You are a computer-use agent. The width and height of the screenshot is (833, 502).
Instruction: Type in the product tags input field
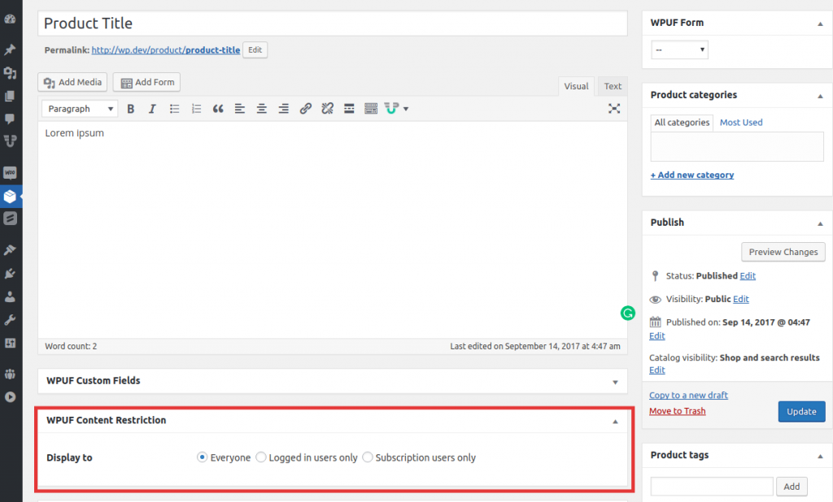[x=711, y=486]
